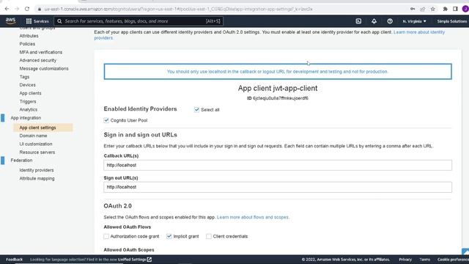469x264 pixels.
Task: Open the Privacy link in the footer
Action: 405,260
